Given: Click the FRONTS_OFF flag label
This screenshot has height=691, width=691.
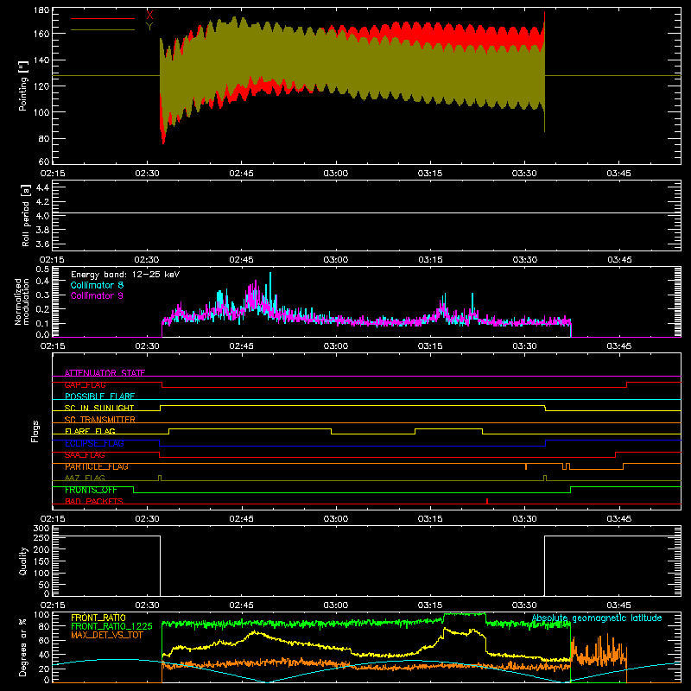Looking at the screenshot, I should [91, 490].
